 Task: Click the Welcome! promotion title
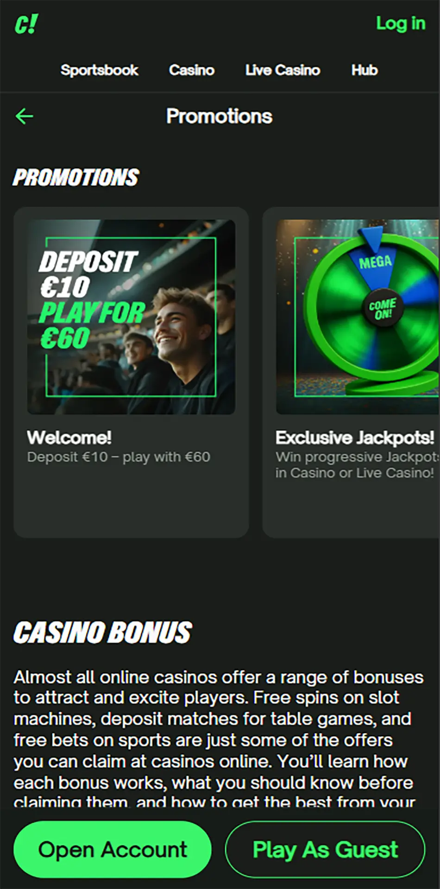(x=69, y=438)
